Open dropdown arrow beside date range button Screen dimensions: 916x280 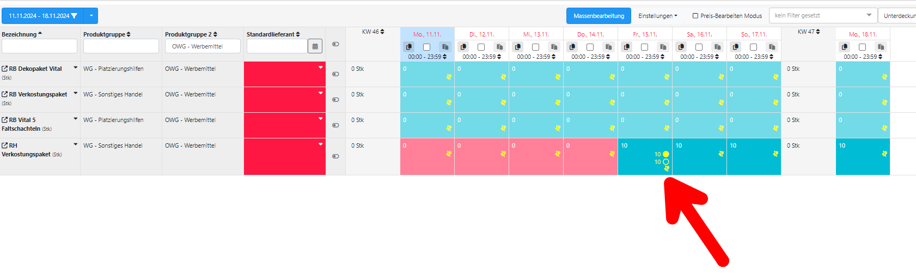(91, 16)
